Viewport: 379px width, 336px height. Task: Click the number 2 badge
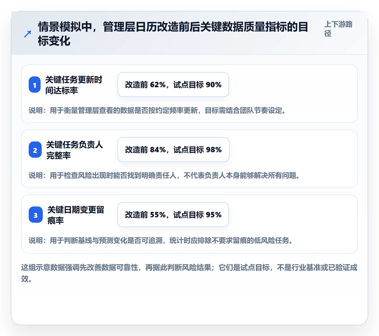[x=35, y=150]
